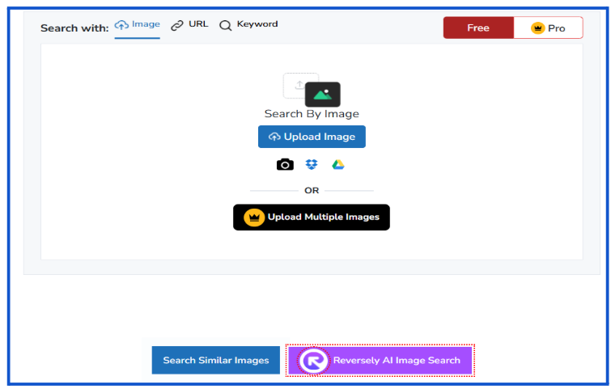Click the Search with: label

74,28
